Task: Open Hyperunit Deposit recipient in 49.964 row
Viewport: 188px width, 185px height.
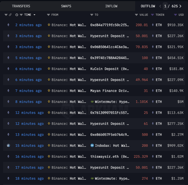Action: click(110, 80)
